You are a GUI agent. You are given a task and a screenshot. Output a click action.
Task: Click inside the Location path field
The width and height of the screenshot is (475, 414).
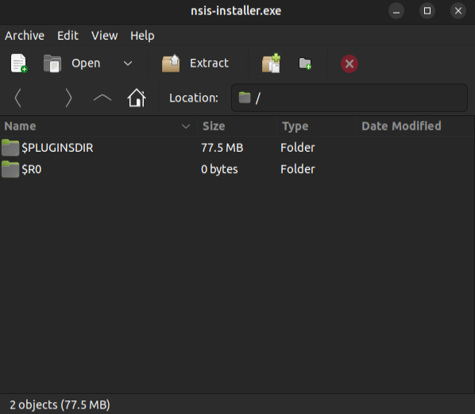(349, 98)
